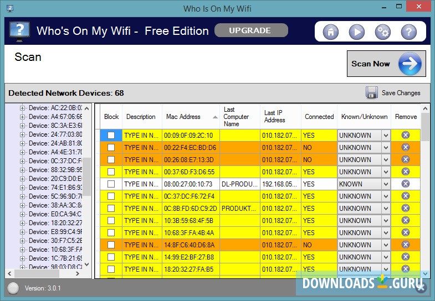This screenshot has height=301, width=435.
Task: Open the Help question mark icon
Action: (408, 32)
